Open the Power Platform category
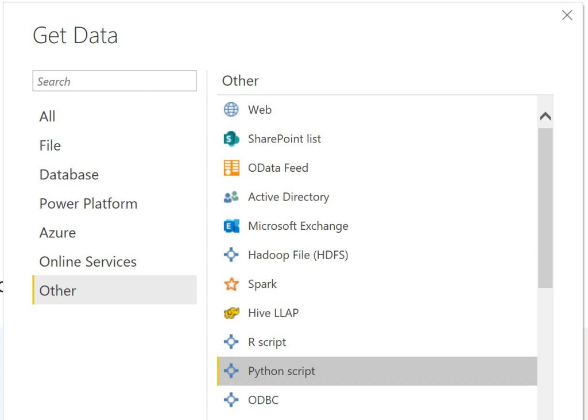The image size is (588, 420). pos(88,203)
